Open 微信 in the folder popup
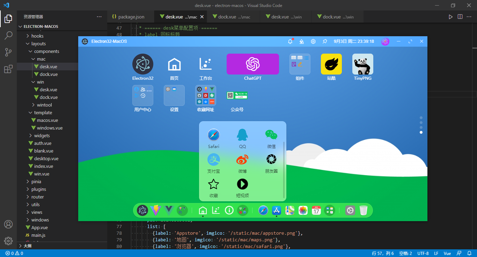The image size is (477, 257). [271, 135]
